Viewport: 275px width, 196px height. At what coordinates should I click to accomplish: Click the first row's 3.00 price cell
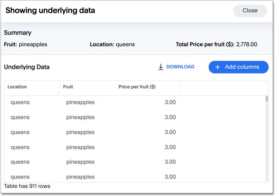click(170, 102)
